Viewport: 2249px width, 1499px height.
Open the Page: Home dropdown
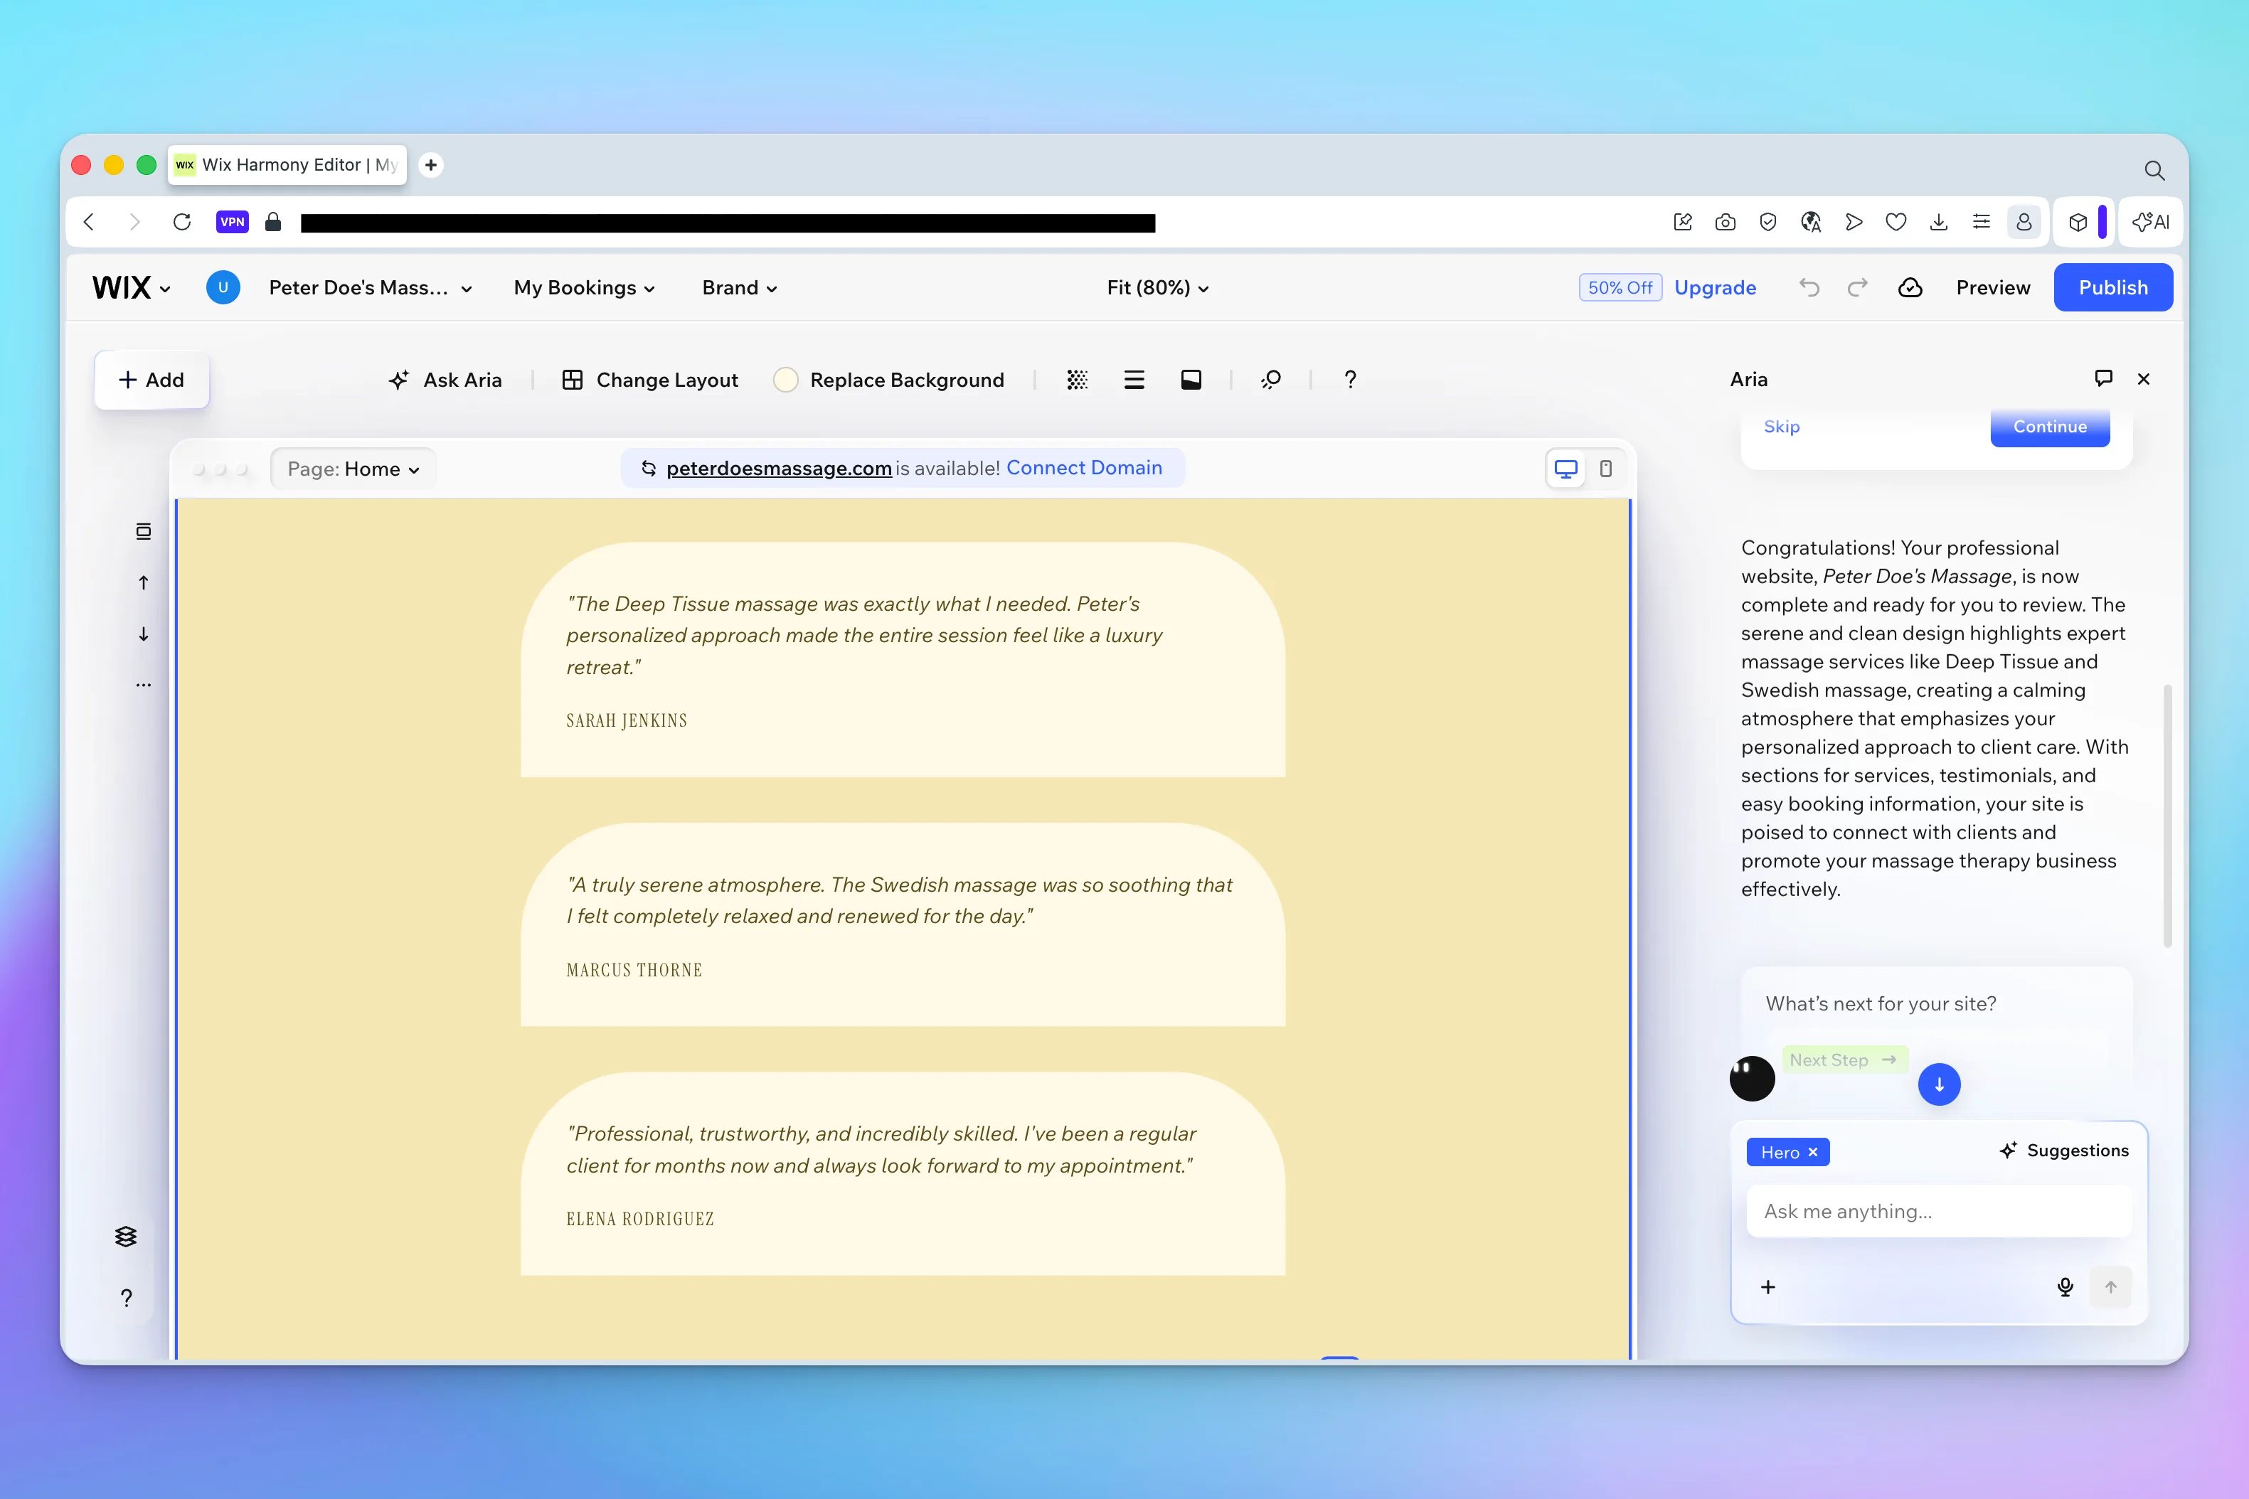[x=353, y=469]
